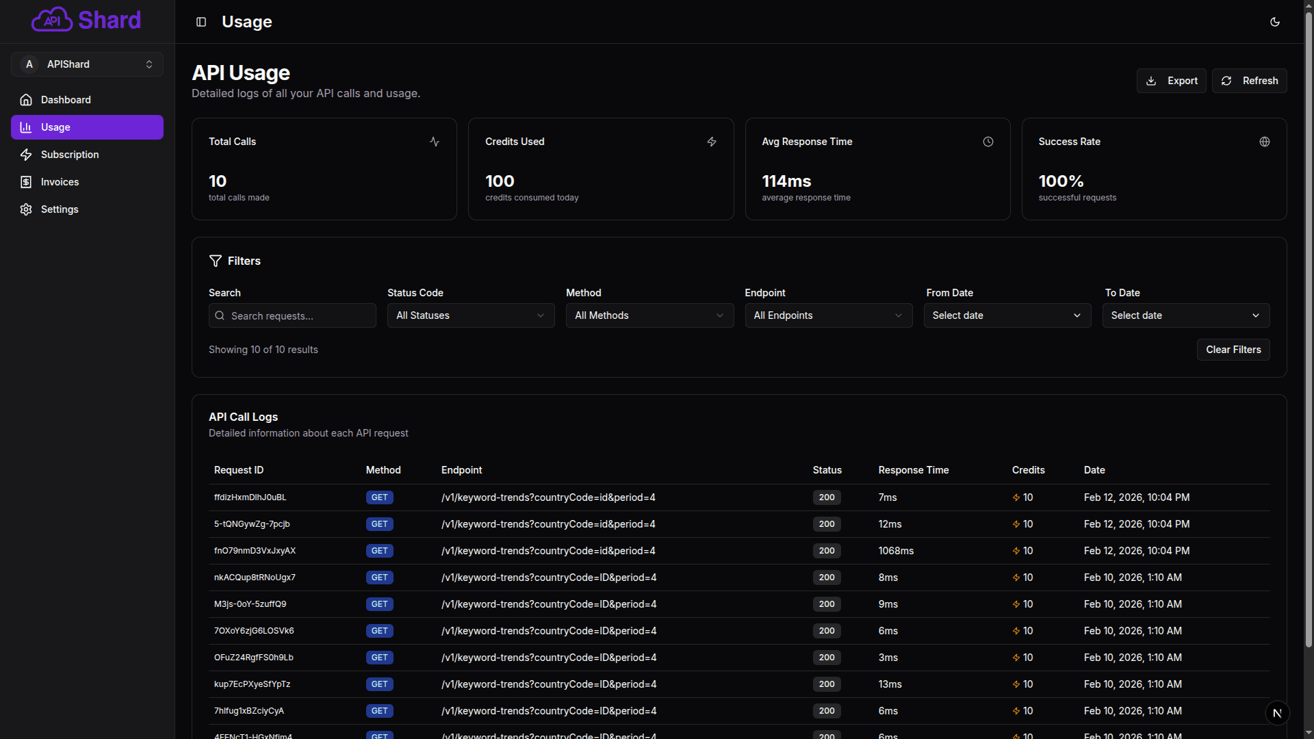Click the page vertical scrollbar
This screenshot has height=739, width=1314.
[x=1309, y=328]
